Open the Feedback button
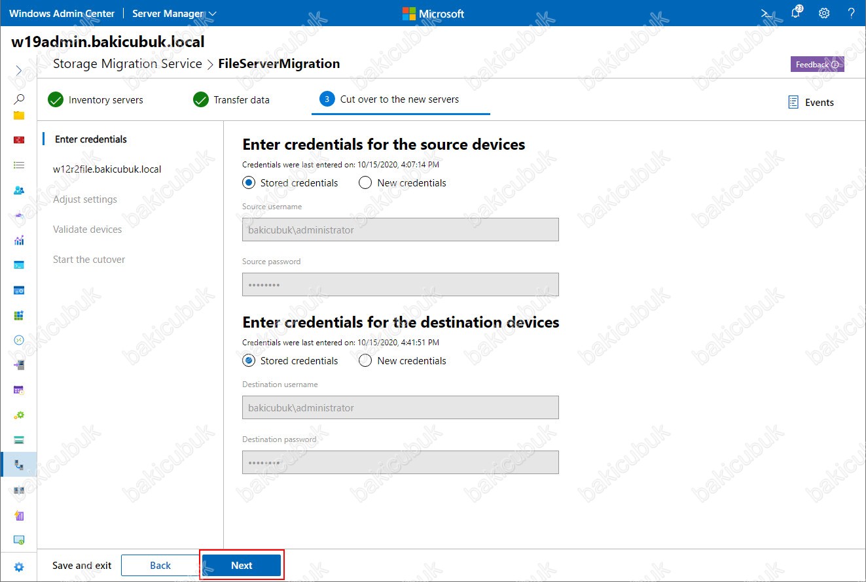The width and height of the screenshot is (866, 582). coord(818,65)
